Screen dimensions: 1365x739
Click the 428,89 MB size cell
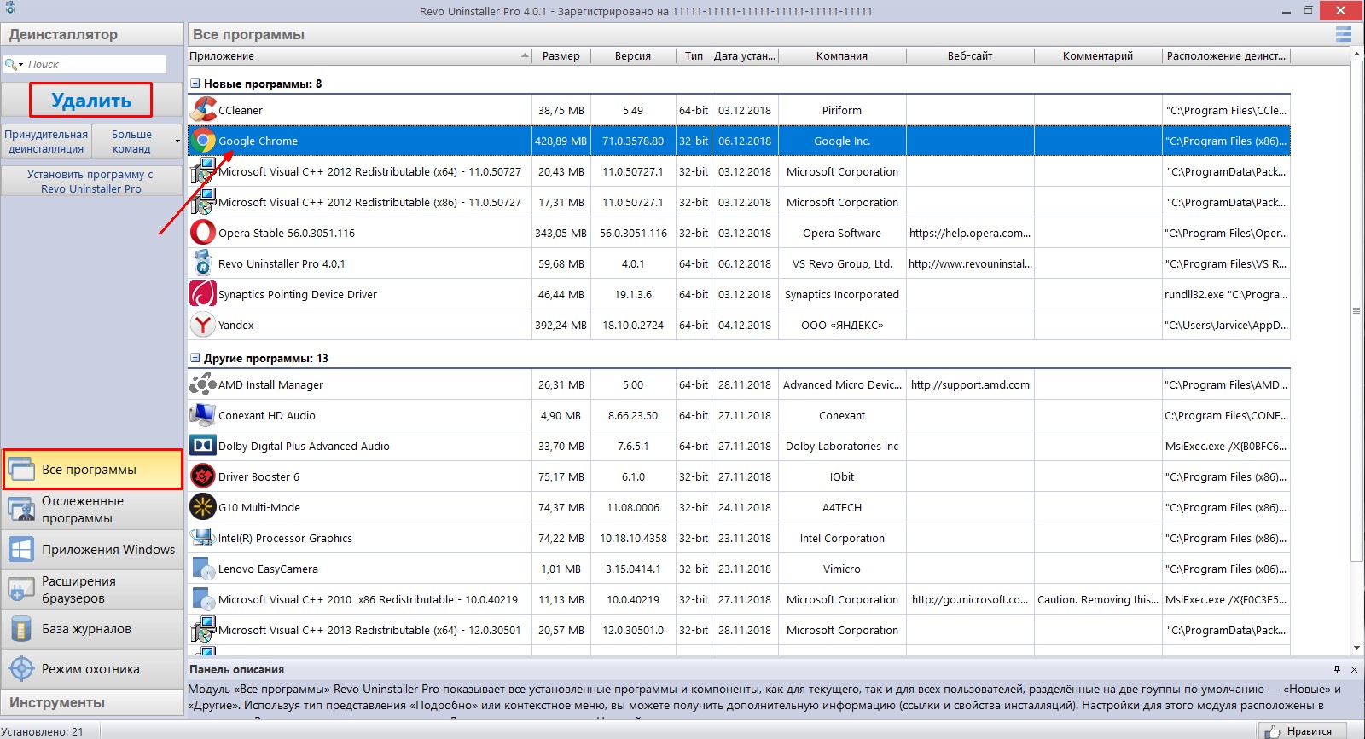(x=561, y=141)
